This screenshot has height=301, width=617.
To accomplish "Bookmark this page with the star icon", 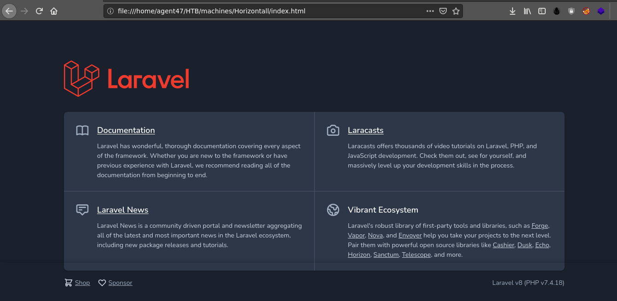I will pyautogui.click(x=456, y=11).
